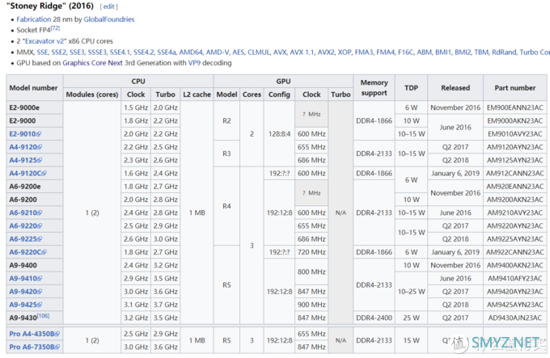Click the SSE4a instruction link
This screenshot has width=550, height=358.
click(x=167, y=53)
